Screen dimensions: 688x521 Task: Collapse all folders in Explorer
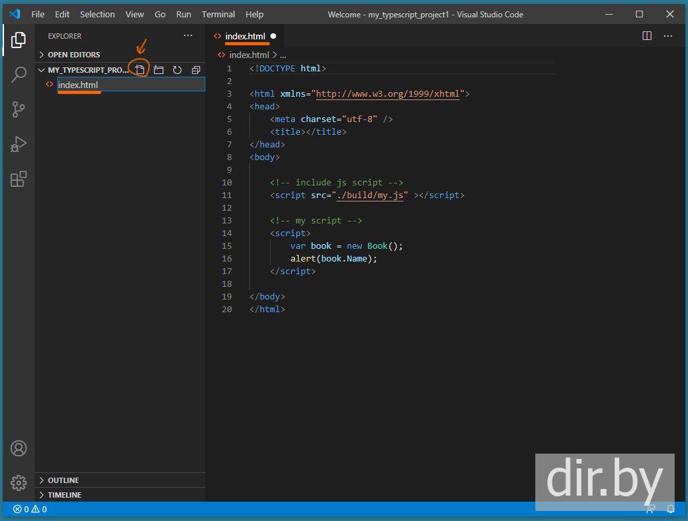[x=196, y=69]
